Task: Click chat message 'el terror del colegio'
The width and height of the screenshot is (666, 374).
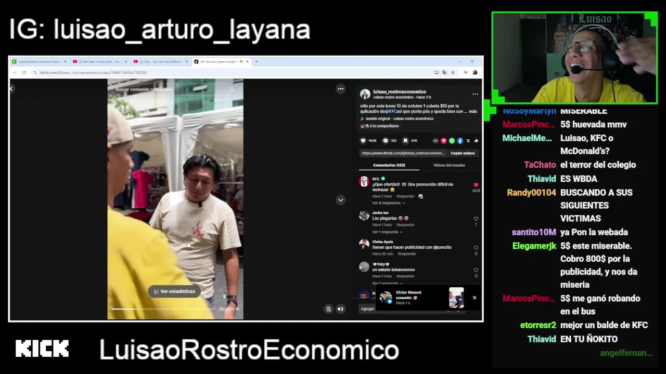Action: tap(598, 165)
